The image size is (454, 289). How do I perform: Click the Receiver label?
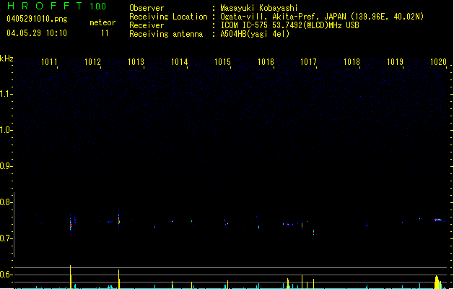tap(147, 25)
